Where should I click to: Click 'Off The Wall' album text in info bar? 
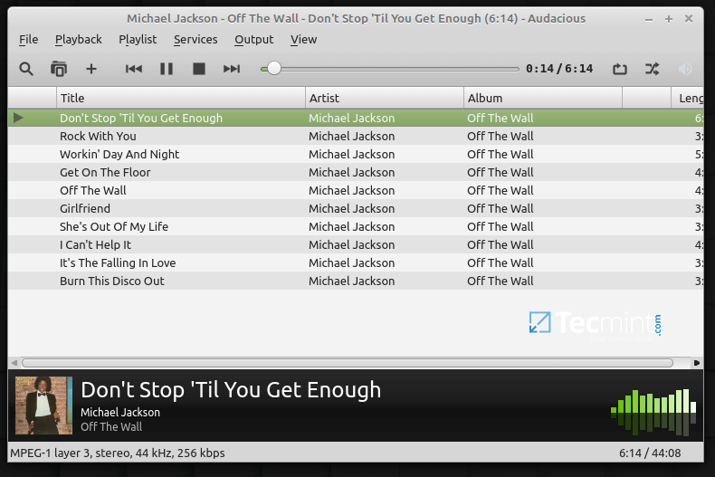(111, 427)
